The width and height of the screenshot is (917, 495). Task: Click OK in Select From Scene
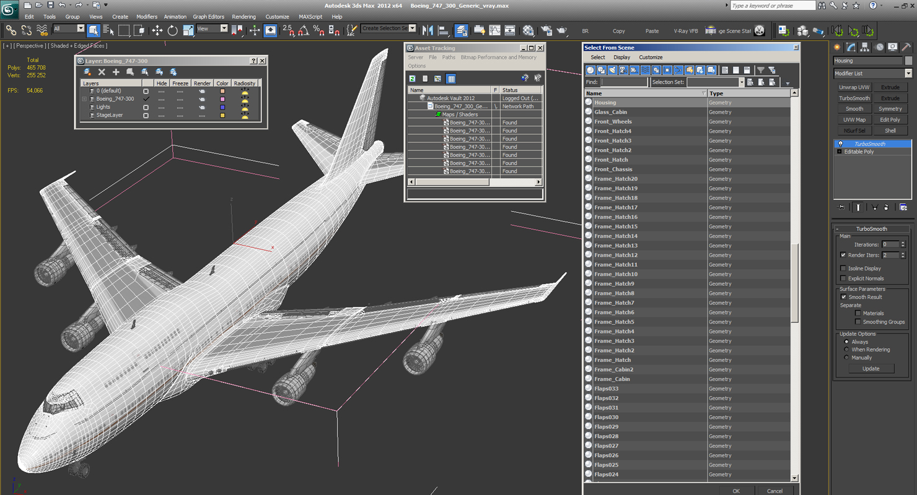point(736,491)
